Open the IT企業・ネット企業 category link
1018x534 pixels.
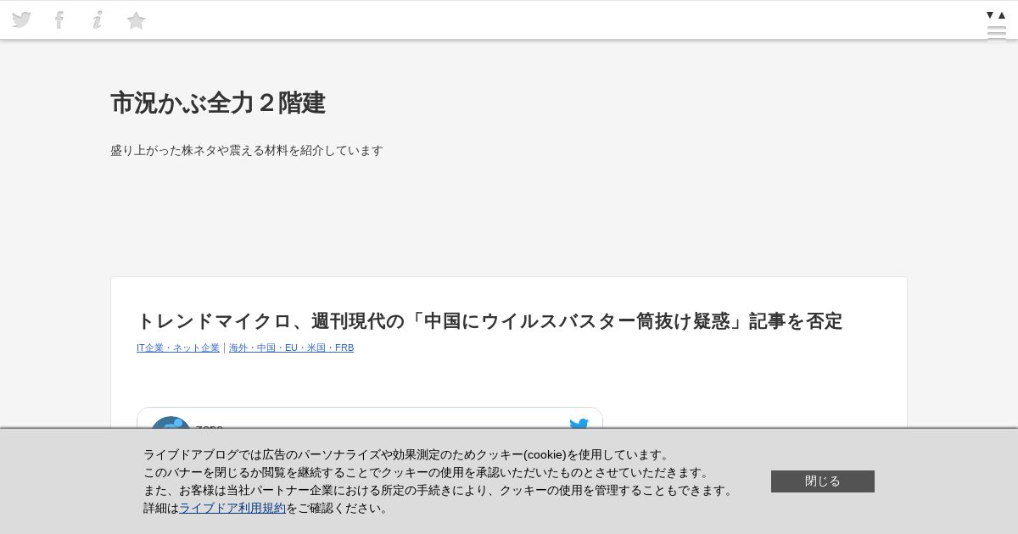coord(178,348)
